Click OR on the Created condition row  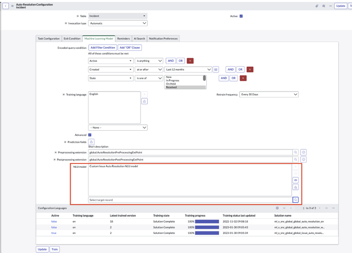click(x=241, y=69)
